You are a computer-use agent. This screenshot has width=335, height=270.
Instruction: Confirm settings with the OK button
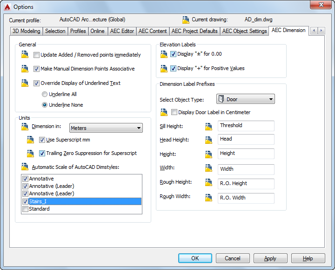(x=195, y=258)
